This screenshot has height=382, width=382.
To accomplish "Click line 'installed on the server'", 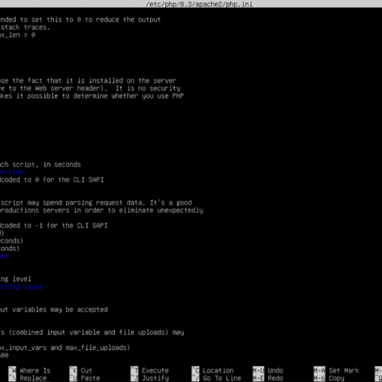I will [x=88, y=80].
